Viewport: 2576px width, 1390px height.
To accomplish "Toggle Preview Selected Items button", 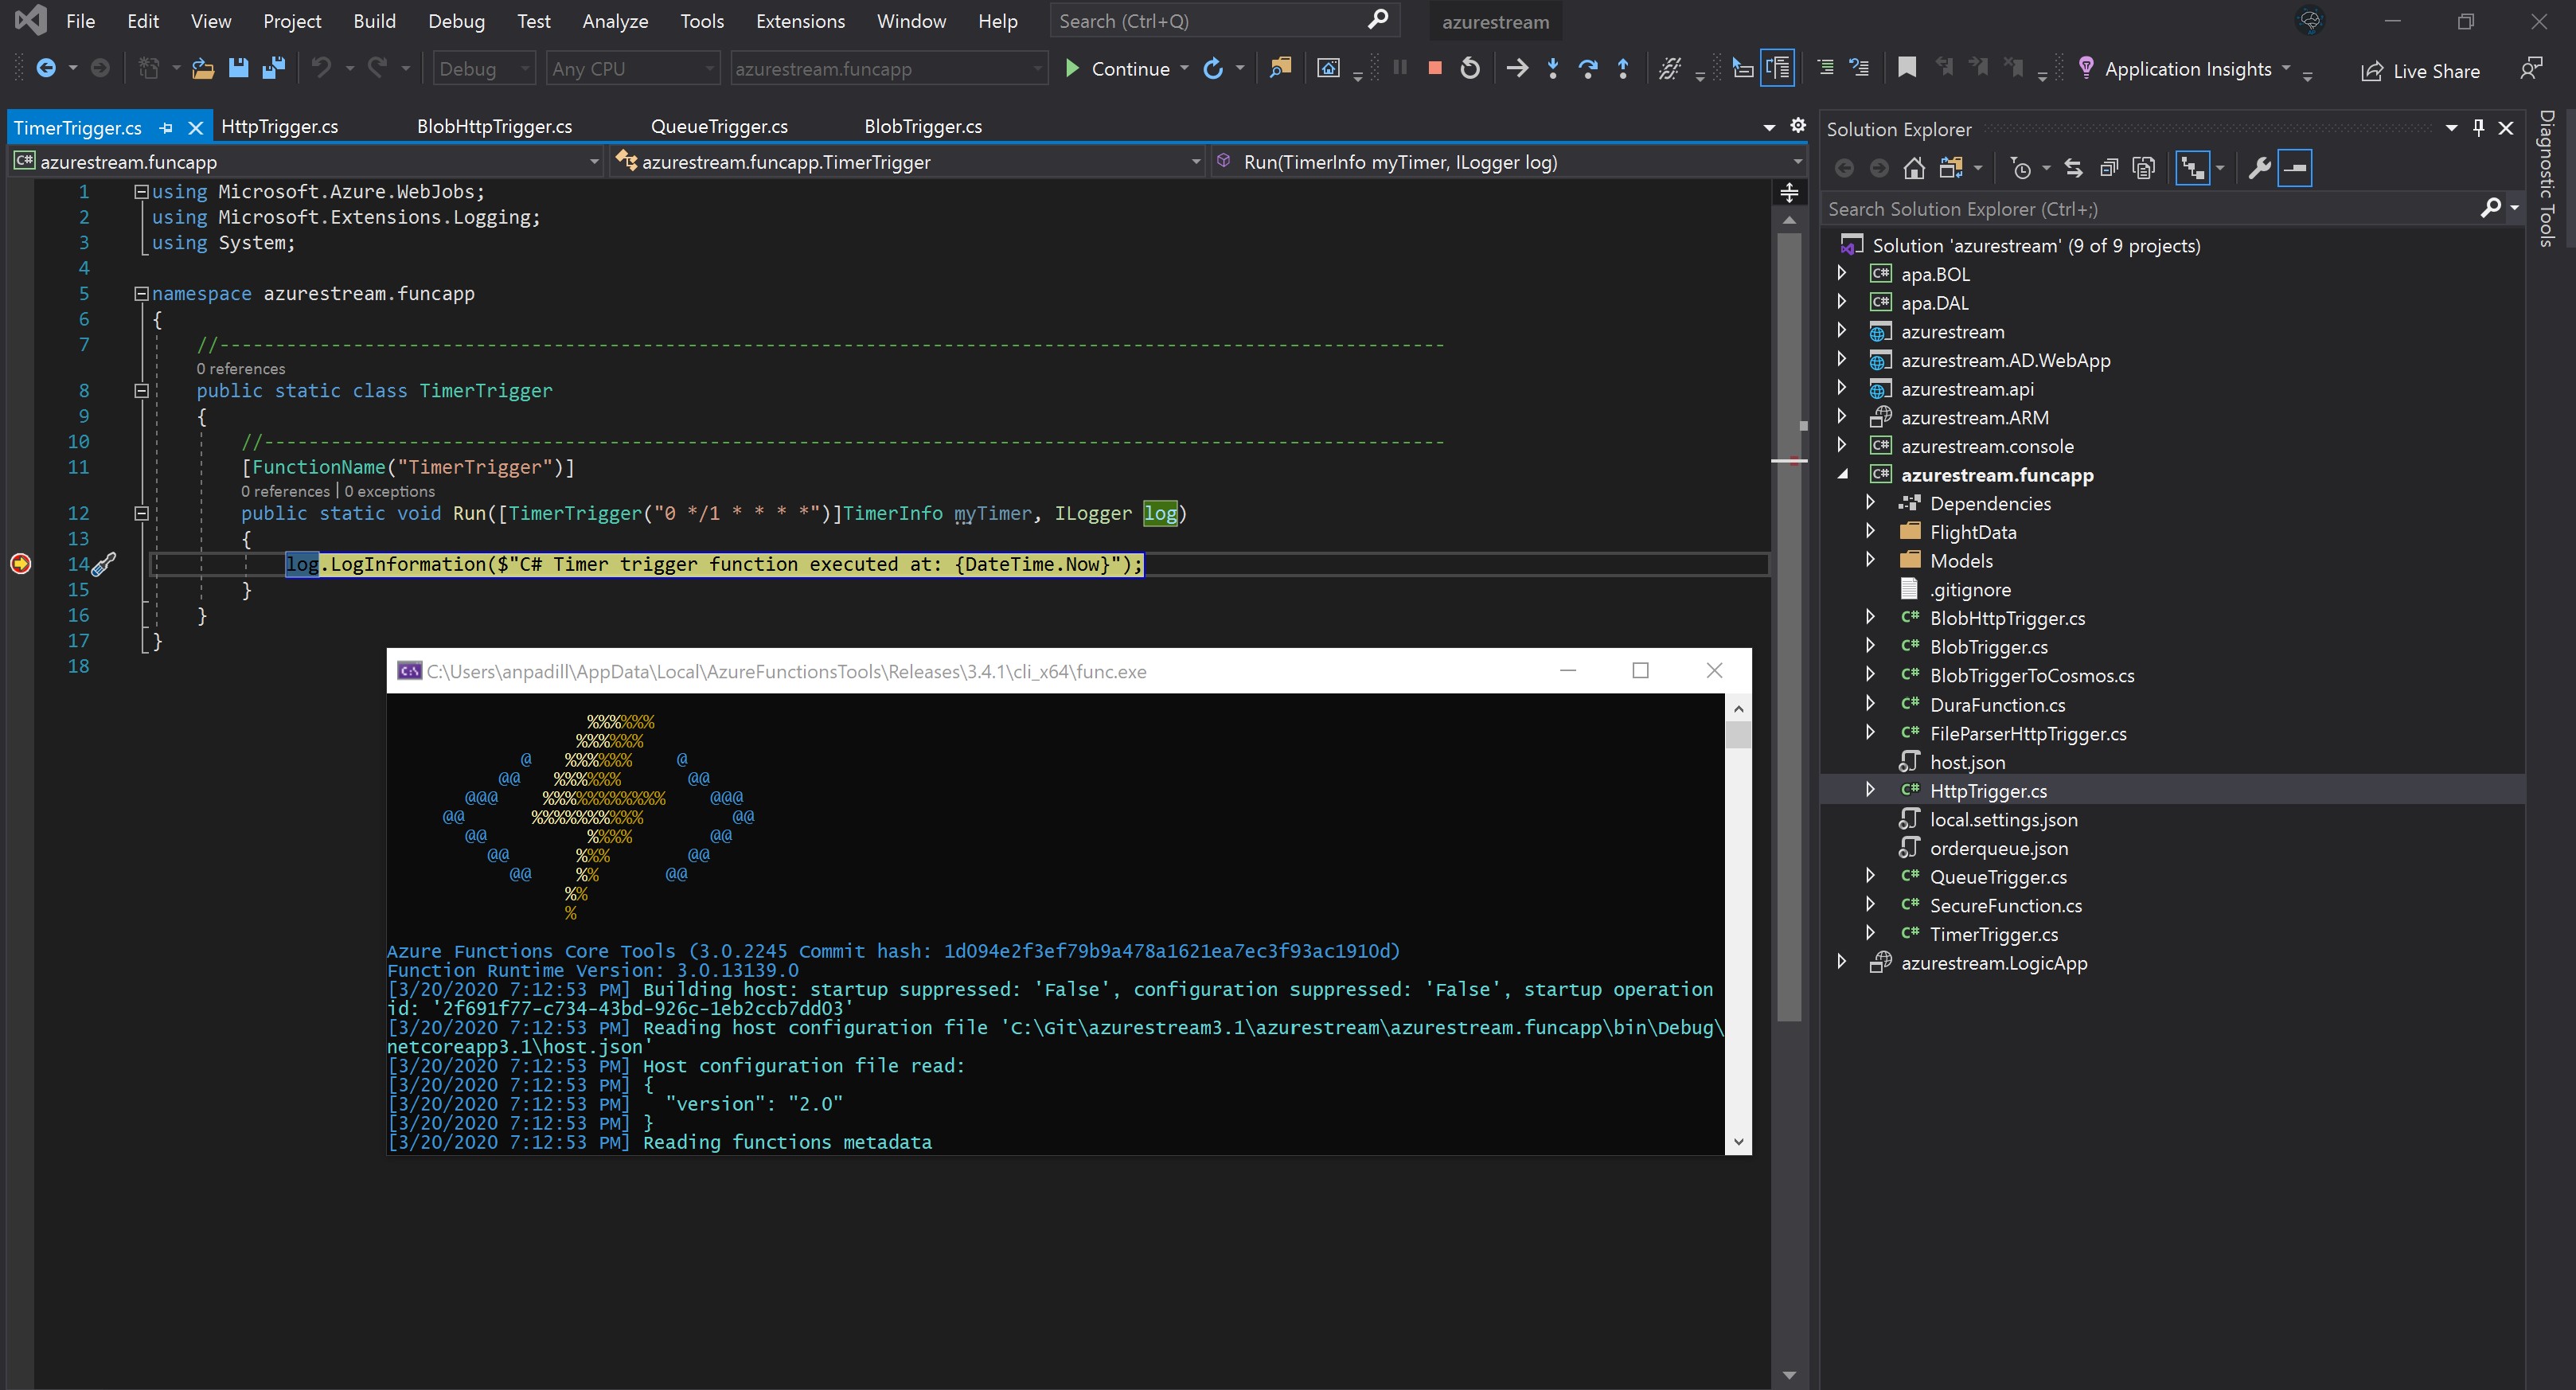I will [2296, 168].
